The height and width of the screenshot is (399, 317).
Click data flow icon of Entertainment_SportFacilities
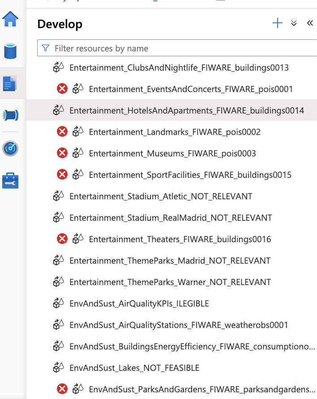point(78,175)
